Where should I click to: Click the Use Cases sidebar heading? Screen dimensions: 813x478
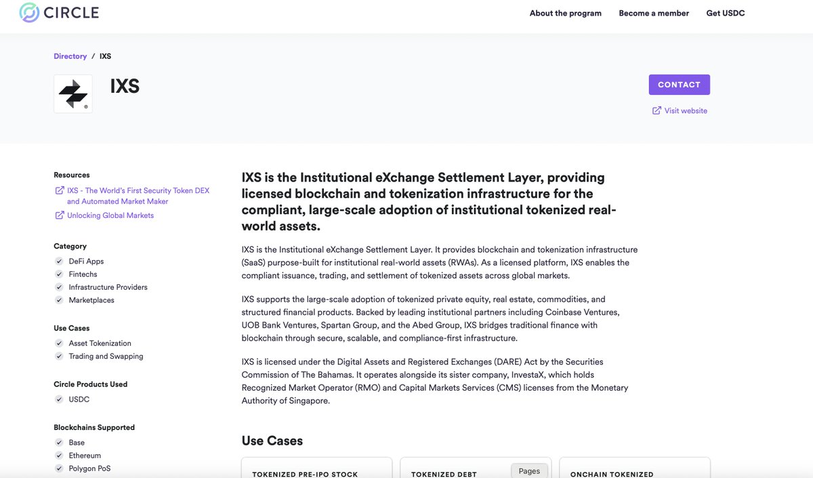coord(72,328)
